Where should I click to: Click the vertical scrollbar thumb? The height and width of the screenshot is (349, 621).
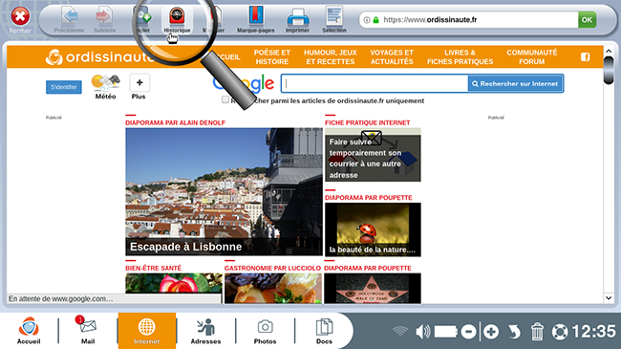pyautogui.click(x=609, y=71)
